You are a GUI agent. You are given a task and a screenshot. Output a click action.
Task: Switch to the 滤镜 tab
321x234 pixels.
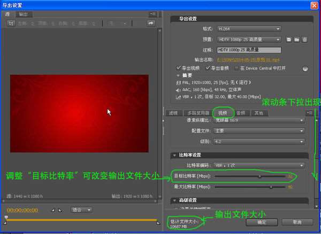pos(173,113)
